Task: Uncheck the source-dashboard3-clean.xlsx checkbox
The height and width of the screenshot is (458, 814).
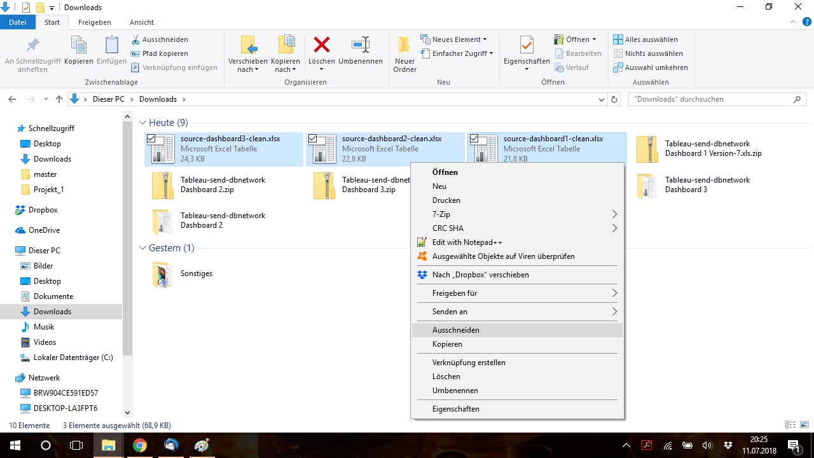Action: [x=151, y=138]
